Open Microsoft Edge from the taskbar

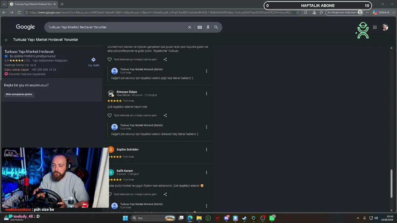[x=190, y=218]
